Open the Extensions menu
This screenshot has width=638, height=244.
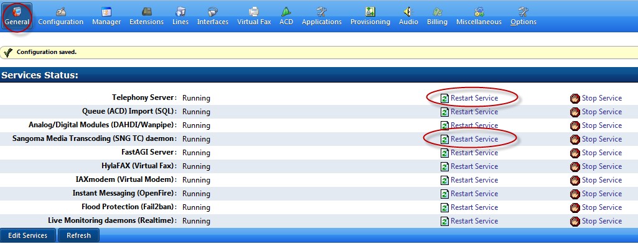click(x=146, y=17)
